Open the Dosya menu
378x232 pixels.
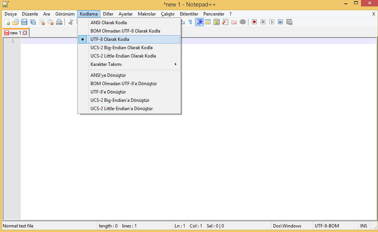11,14
